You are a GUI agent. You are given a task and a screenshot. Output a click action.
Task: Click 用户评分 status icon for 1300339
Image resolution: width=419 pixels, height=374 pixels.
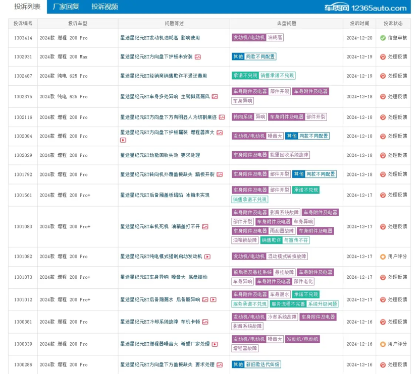coord(383,344)
